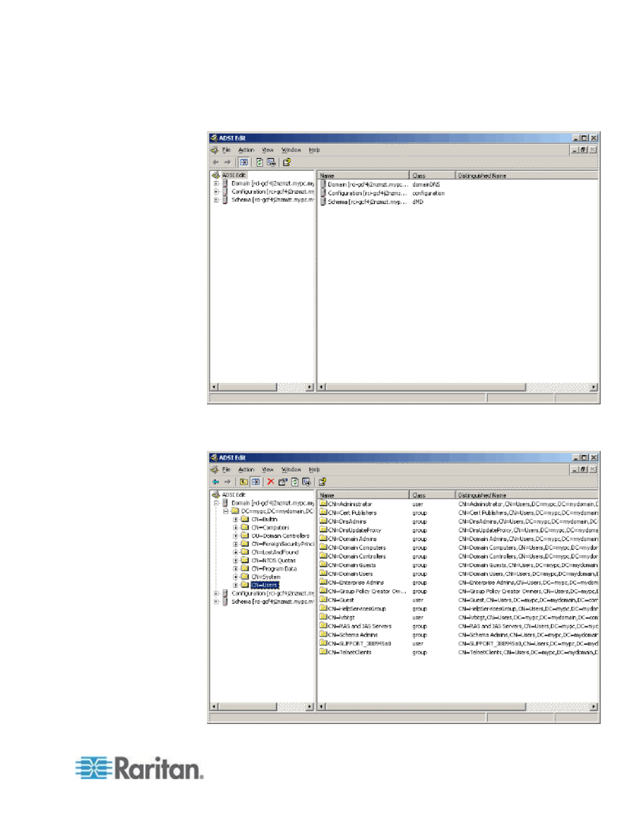
Task: Click Domain server icon in upper right list
Action: [x=323, y=184]
